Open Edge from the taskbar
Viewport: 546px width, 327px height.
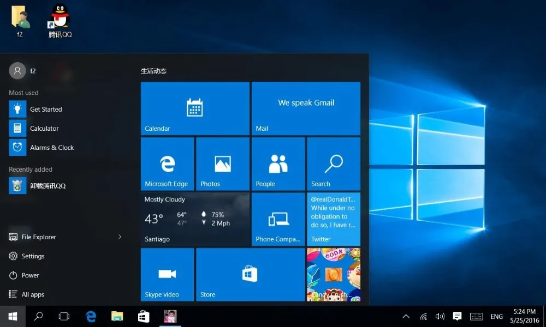coord(91,316)
